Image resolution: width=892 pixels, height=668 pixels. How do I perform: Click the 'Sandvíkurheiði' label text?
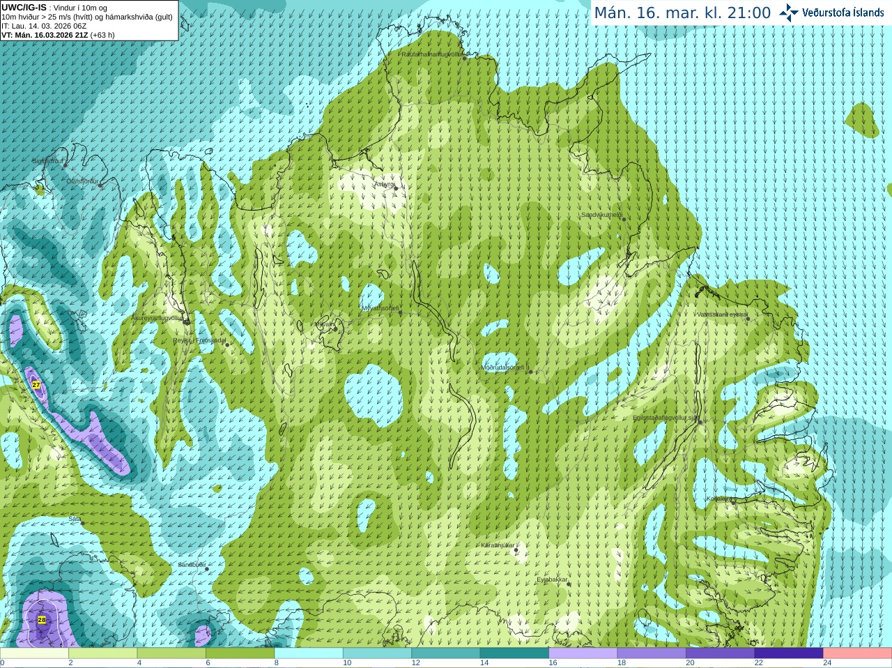(x=602, y=215)
